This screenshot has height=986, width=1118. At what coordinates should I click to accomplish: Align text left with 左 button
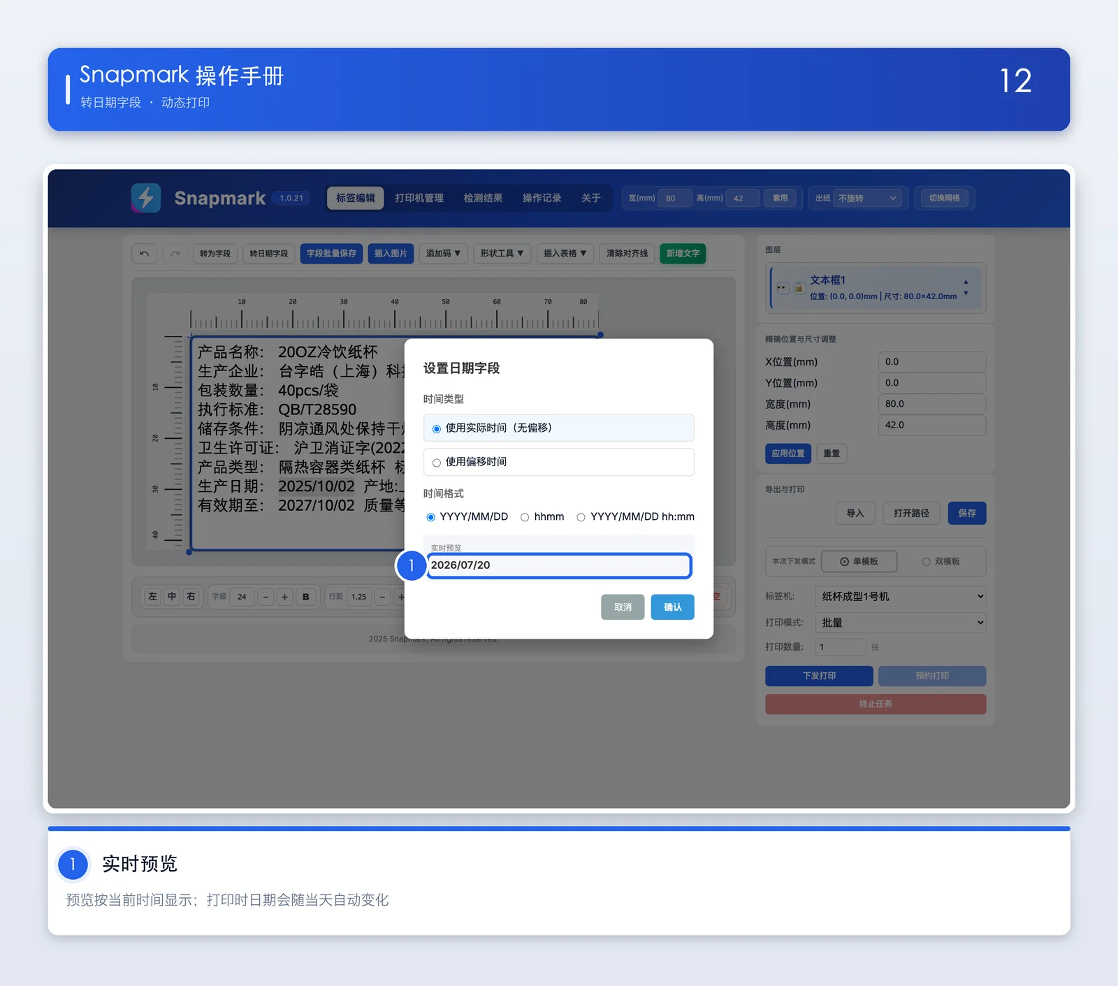pos(152,597)
